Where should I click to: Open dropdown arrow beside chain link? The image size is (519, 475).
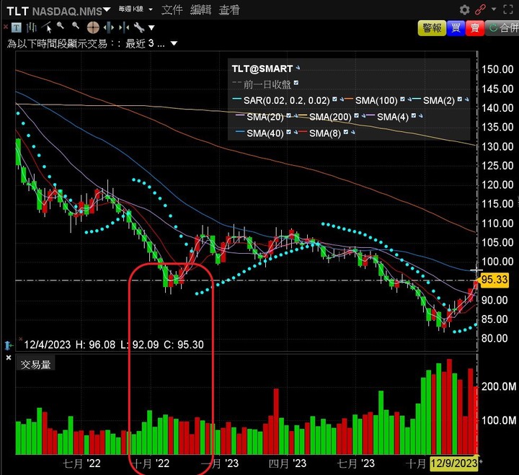pyautogui.click(x=494, y=9)
